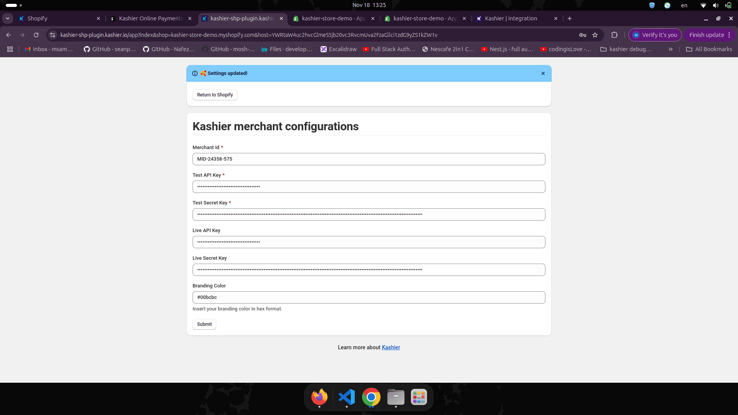Click the Finish update button

tap(706, 35)
